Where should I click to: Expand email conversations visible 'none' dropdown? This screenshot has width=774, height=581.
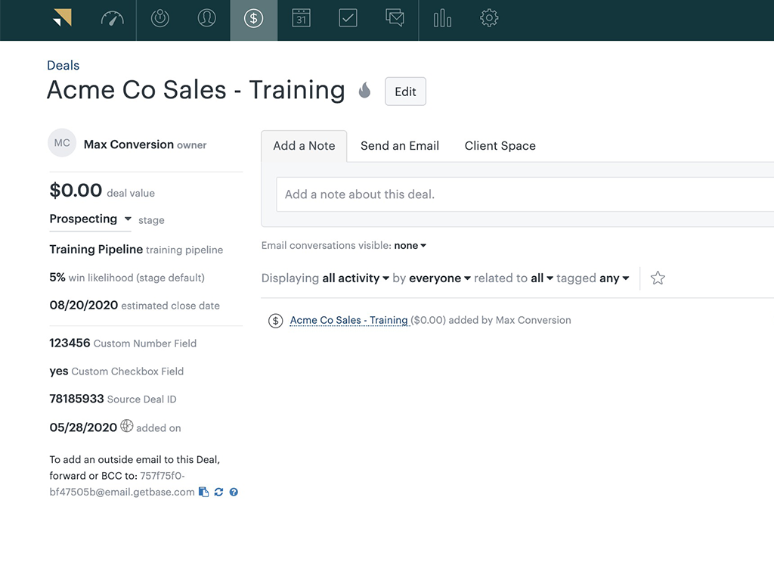410,246
